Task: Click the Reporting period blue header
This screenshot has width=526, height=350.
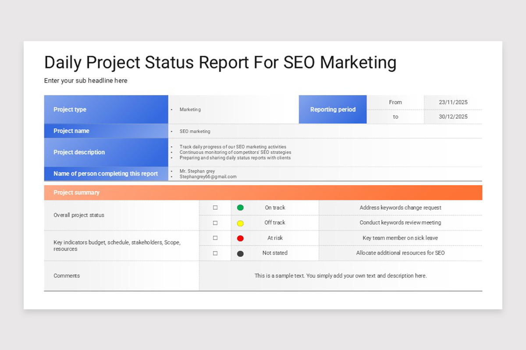Action: (x=332, y=109)
